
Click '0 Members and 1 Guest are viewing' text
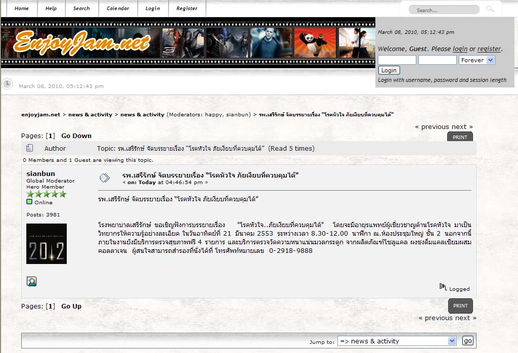pos(88,160)
